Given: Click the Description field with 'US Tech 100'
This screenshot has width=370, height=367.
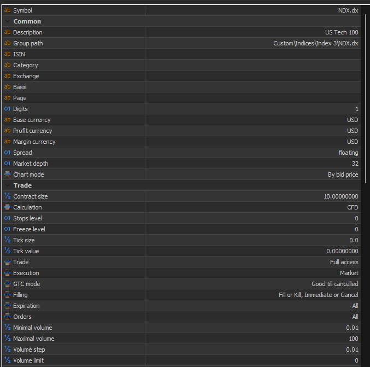Looking at the screenshot, I should (x=252, y=32).
